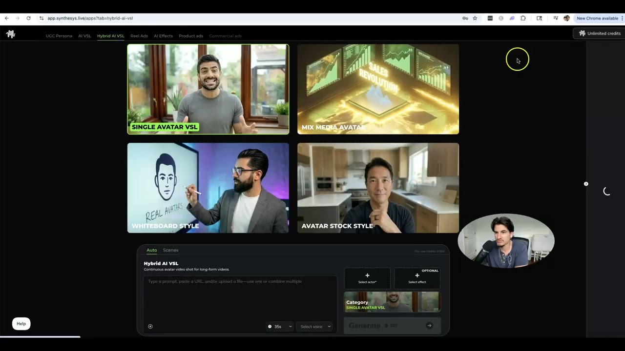Reload the page with the refresh icon
Viewport: 625px width, 351px height.
click(x=28, y=18)
